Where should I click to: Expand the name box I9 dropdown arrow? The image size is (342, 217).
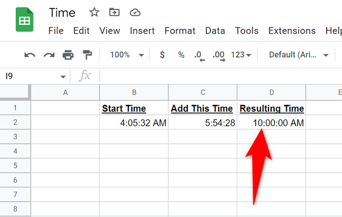(63, 76)
